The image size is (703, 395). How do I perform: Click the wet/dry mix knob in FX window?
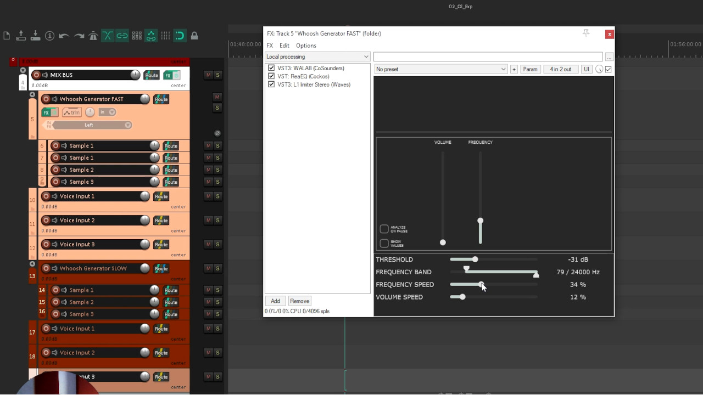pyautogui.click(x=599, y=69)
